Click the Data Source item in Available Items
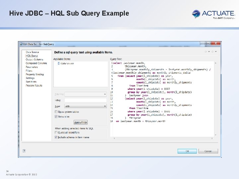Image resolution: width=239 pixels, height=179 pixels. pyautogui.click(x=66, y=63)
